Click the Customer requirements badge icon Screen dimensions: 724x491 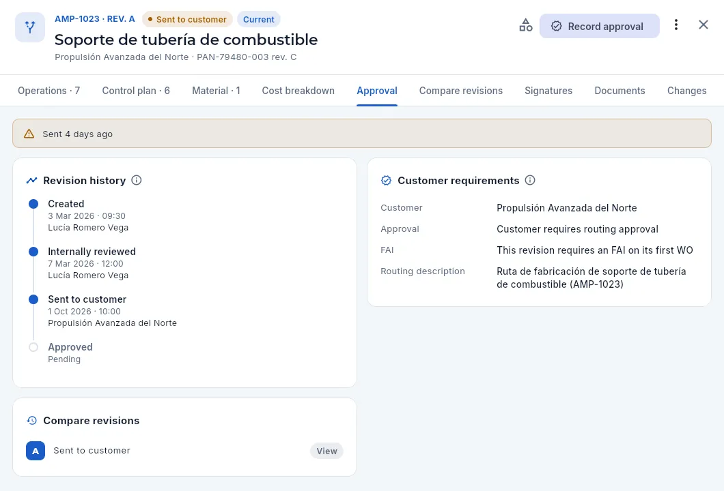tap(386, 180)
